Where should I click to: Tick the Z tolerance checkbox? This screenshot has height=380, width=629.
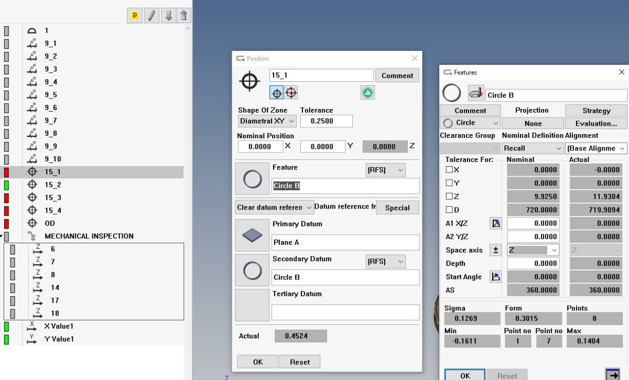pos(449,197)
